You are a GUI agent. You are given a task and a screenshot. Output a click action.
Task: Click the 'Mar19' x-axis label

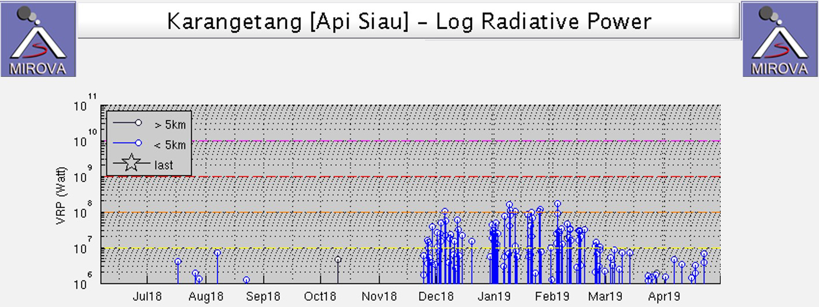606,297
